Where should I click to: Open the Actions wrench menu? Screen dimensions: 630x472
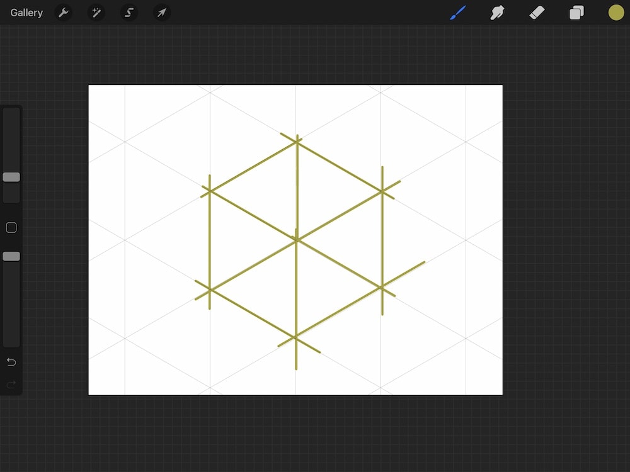[x=64, y=13]
